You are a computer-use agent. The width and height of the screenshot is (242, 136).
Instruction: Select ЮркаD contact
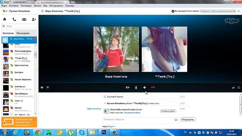[18, 109]
